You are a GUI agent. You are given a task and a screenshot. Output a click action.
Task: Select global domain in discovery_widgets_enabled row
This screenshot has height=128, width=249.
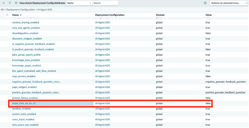pyautogui.click(x=159, y=39)
